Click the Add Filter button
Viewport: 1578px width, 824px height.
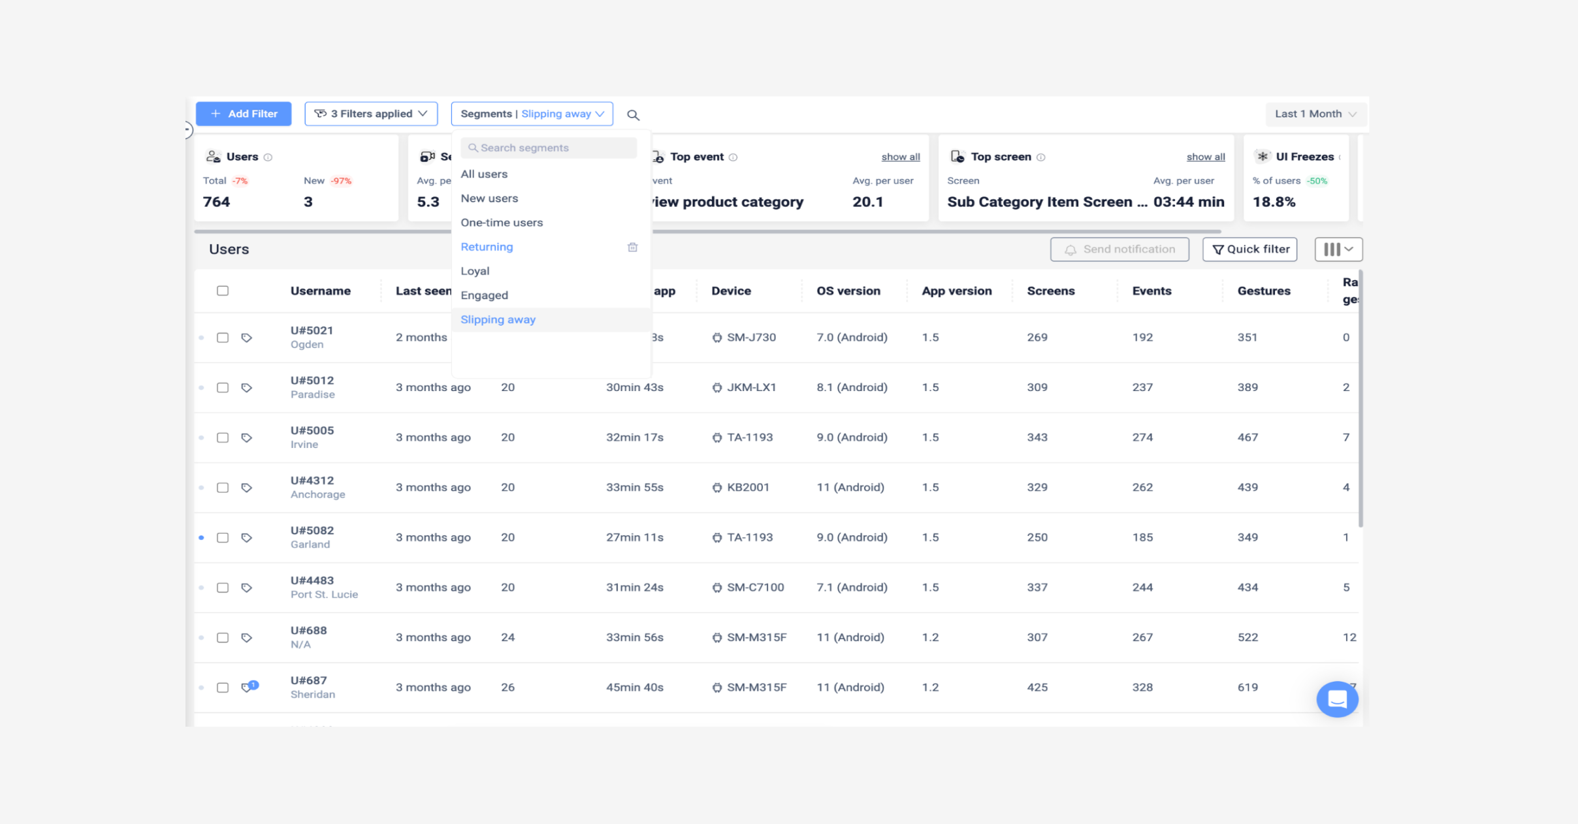click(x=244, y=114)
